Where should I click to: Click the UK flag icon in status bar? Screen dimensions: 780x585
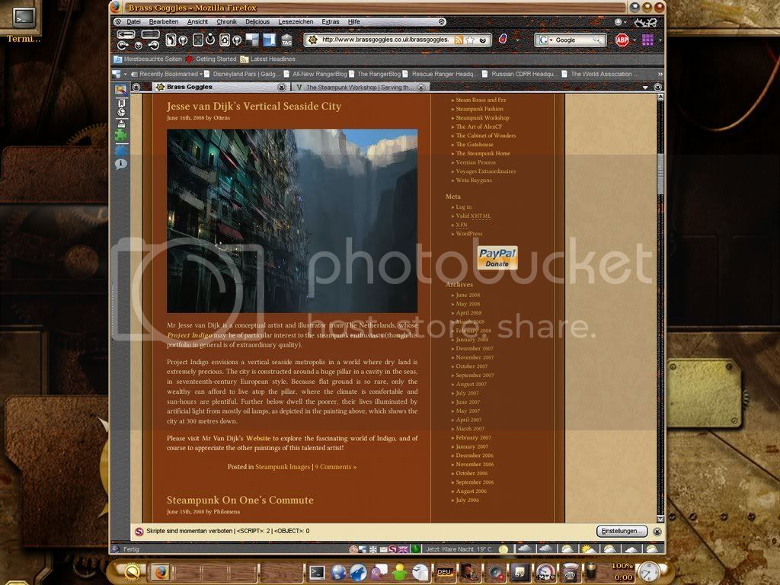point(403,549)
